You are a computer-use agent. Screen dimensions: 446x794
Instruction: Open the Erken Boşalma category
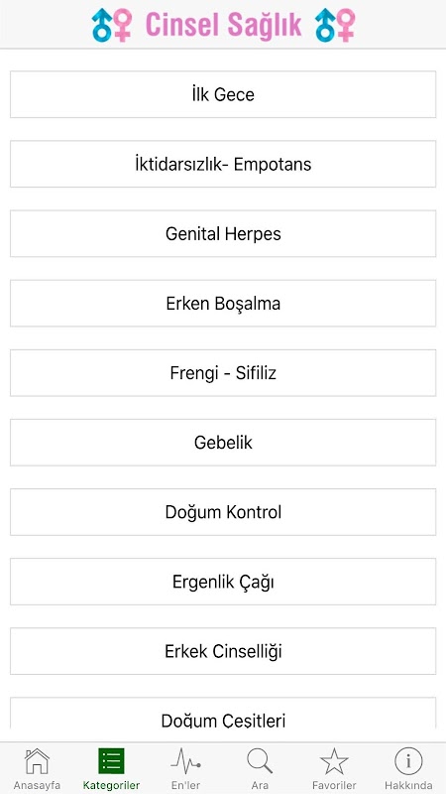[x=223, y=304]
